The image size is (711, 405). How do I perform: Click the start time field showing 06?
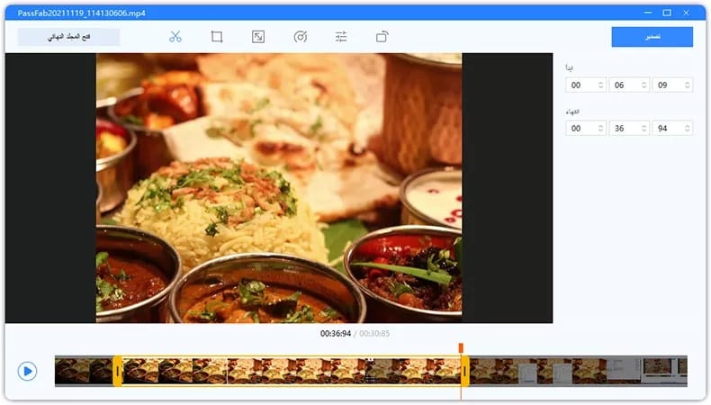coord(629,85)
